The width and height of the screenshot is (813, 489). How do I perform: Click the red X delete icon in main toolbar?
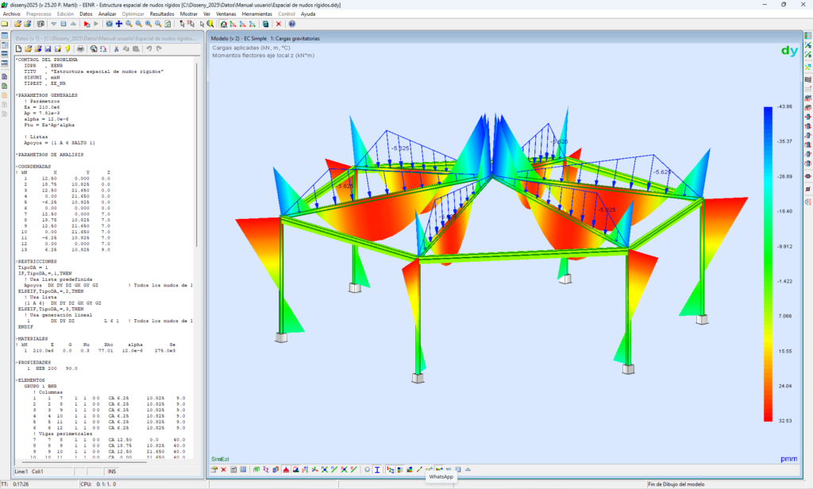click(278, 24)
